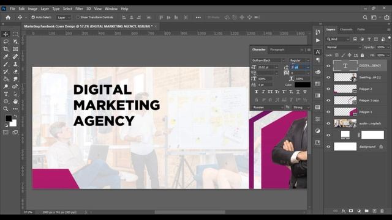392x220 pixels.
Task: Add a layer mask icon
Action: 351,211
